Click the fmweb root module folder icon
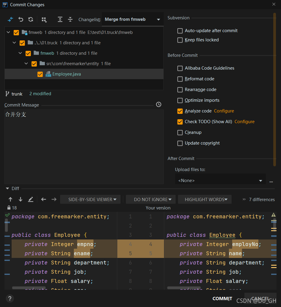The width and height of the screenshot is (281, 307). point(24,32)
